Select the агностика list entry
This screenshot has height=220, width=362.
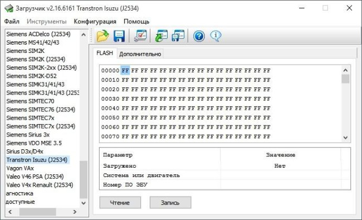(x=19, y=193)
